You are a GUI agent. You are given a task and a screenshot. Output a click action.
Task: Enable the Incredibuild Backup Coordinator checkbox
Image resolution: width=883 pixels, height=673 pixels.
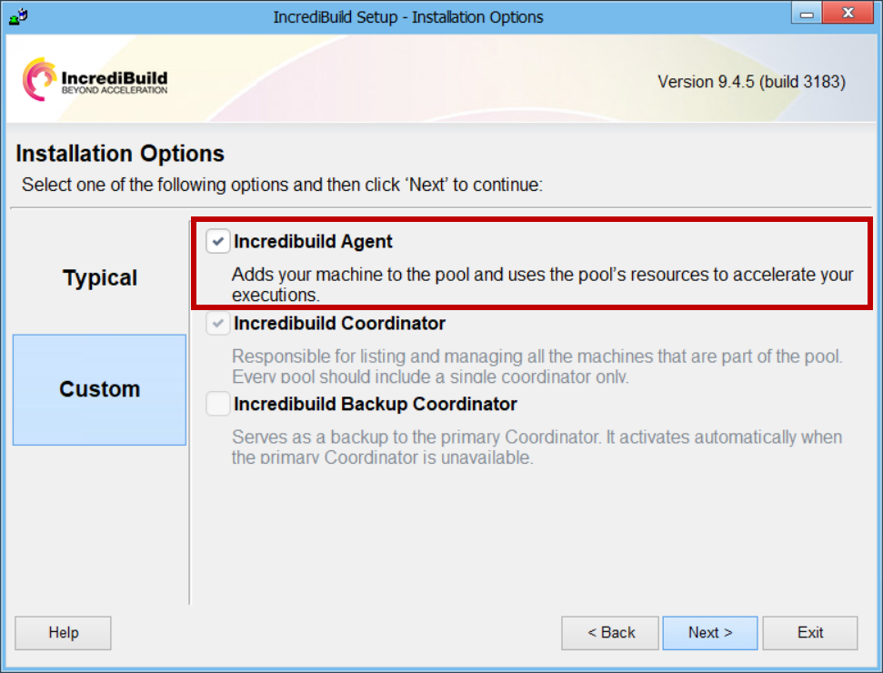(218, 404)
